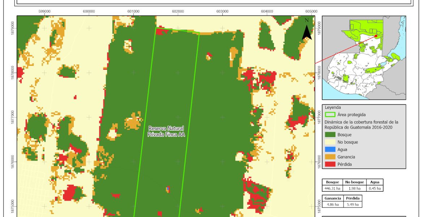Click the Reserva Natural Privada Finca AA label
Screen dimensions: 423x217
[x=166, y=131]
